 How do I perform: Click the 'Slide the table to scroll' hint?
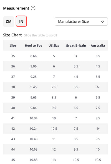pos(41,35)
